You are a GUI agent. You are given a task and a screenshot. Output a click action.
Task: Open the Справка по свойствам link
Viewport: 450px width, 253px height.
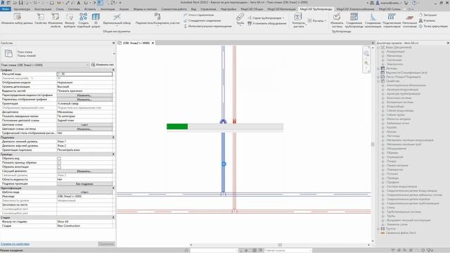click(x=15, y=244)
